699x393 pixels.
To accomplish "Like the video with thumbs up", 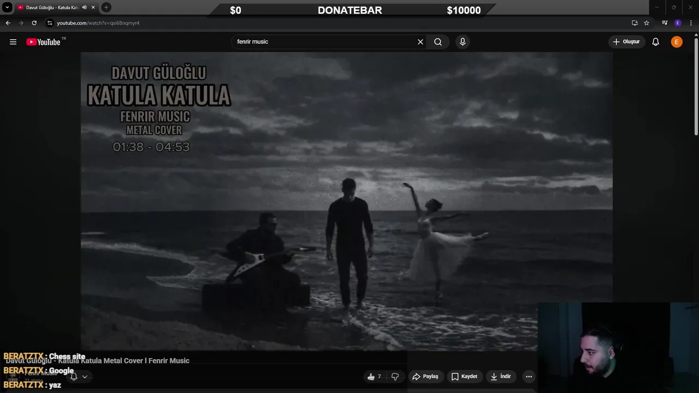I will [375, 377].
